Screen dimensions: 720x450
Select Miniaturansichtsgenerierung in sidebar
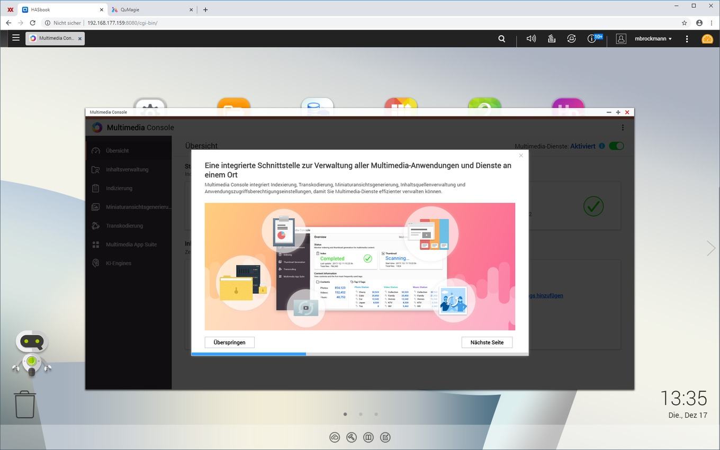click(128, 207)
